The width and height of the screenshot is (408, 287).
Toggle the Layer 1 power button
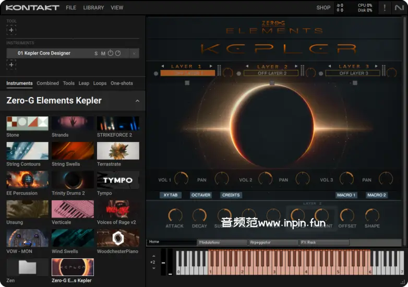pos(156,74)
